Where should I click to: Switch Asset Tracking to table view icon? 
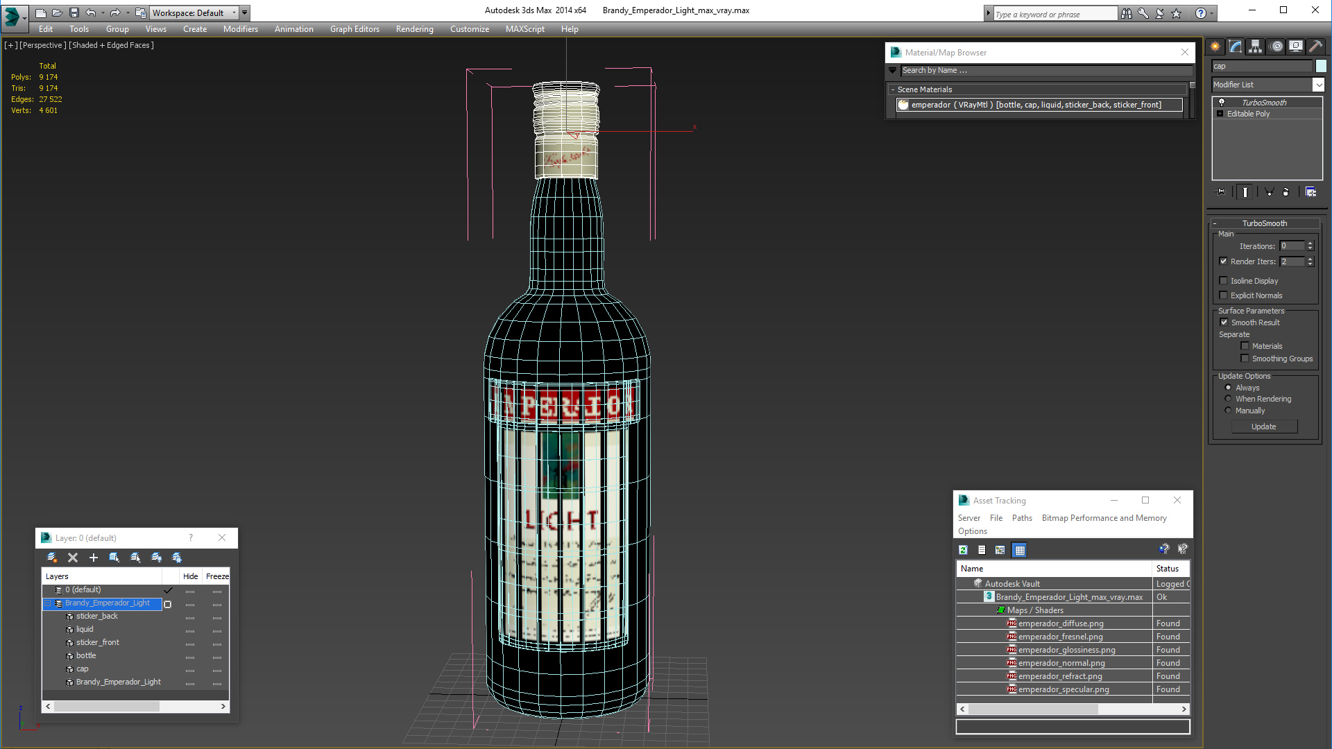1019,550
